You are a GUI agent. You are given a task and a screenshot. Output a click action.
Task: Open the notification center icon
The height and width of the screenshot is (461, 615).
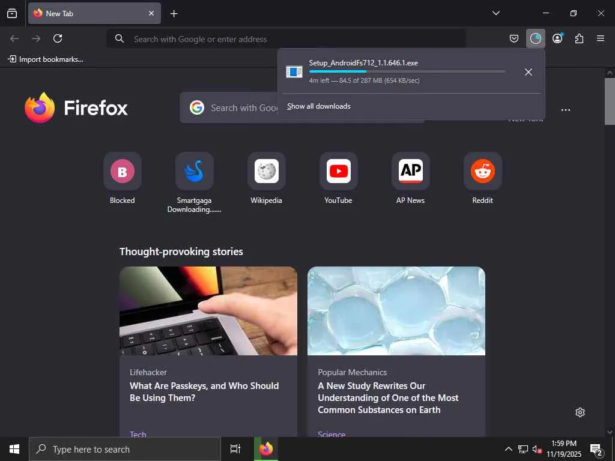pyautogui.click(x=596, y=449)
